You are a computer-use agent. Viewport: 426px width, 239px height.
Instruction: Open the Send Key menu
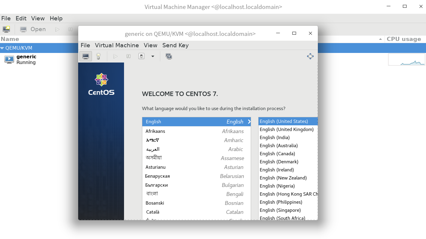click(176, 45)
